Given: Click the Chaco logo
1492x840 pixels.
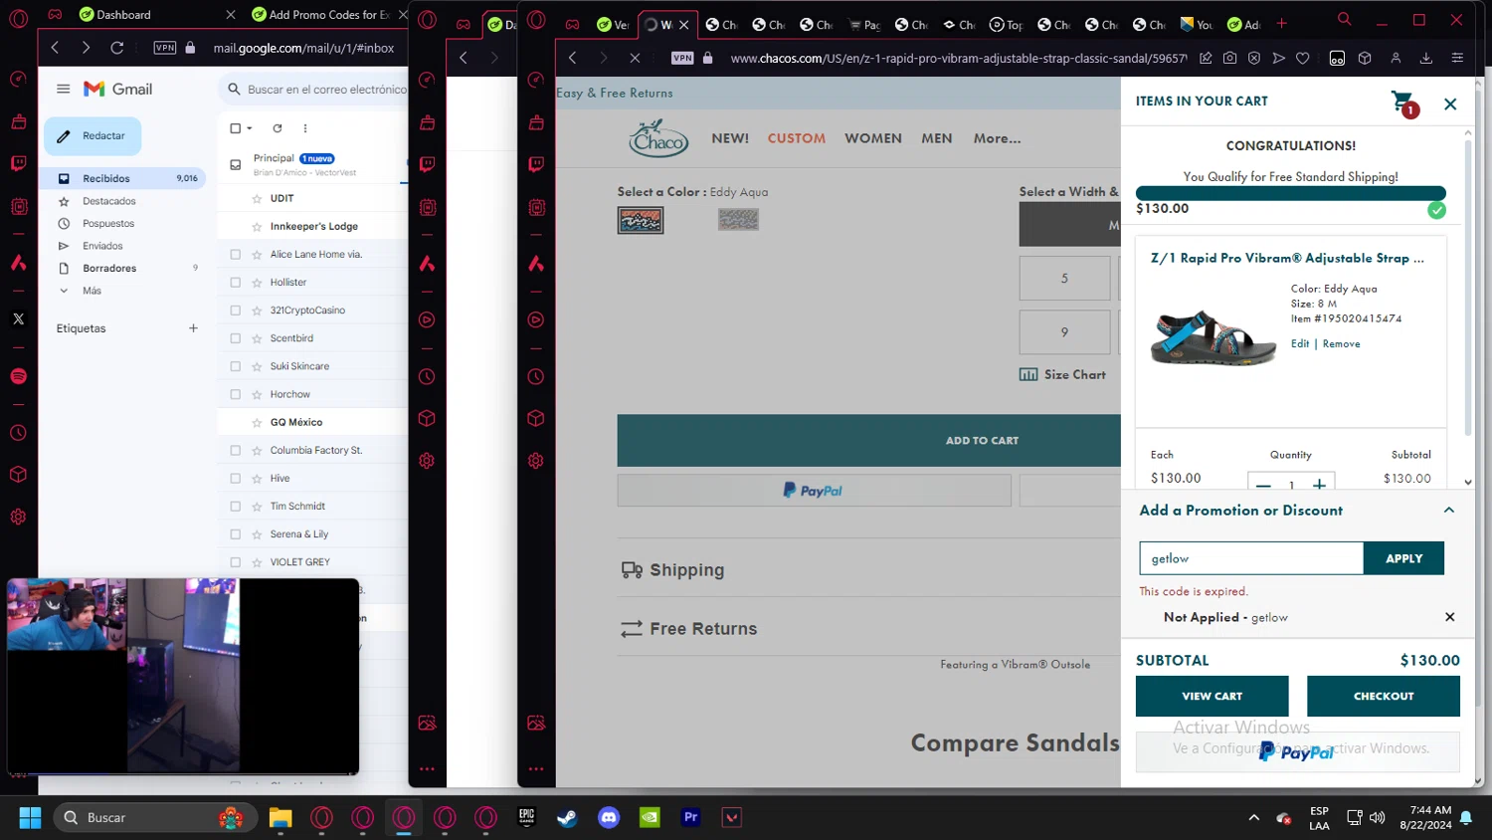Looking at the screenshot, I should pos(658,138).
